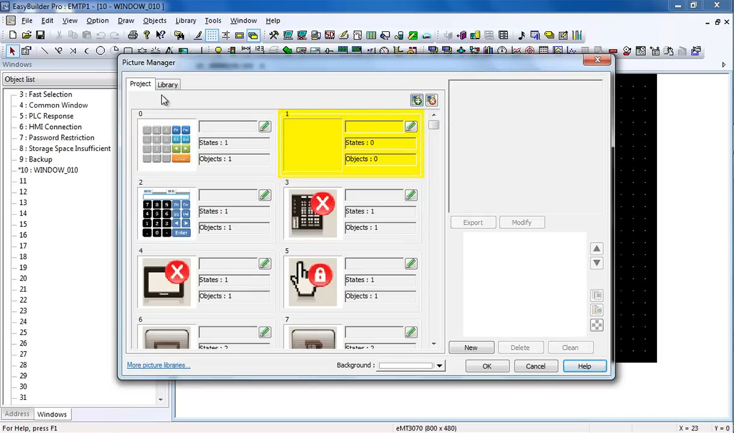The image size is (734, 433).
Task: Click the traffic light word lamp icon
Action: point(232,51)
